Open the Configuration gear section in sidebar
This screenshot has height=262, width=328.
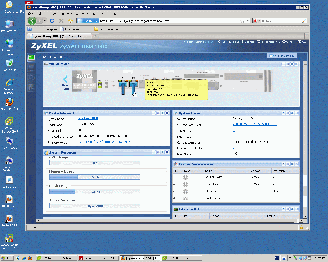32,77
